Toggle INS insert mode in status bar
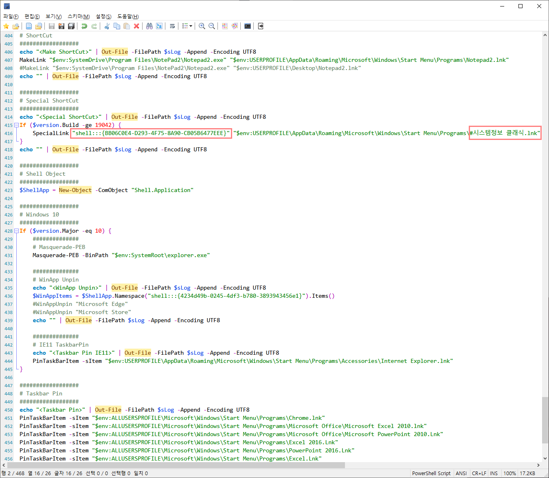Image resolution: width=549 pixels, height=478 pixels. click(494, 474)
